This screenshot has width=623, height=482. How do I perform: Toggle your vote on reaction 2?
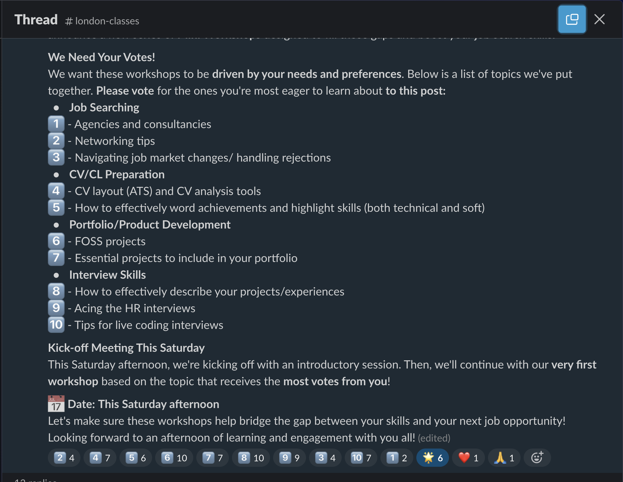point(64,457)
